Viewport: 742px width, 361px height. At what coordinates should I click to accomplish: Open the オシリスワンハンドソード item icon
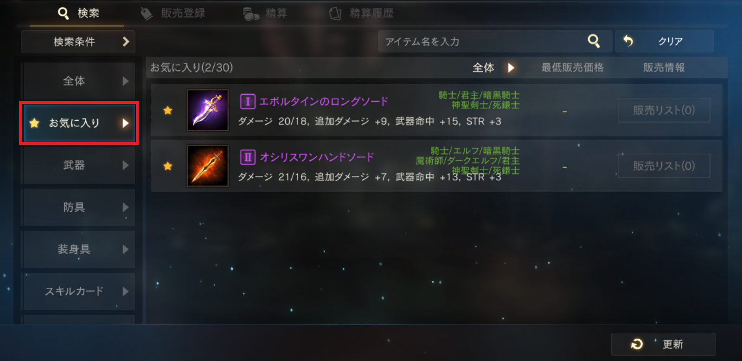tap(207, 166)
